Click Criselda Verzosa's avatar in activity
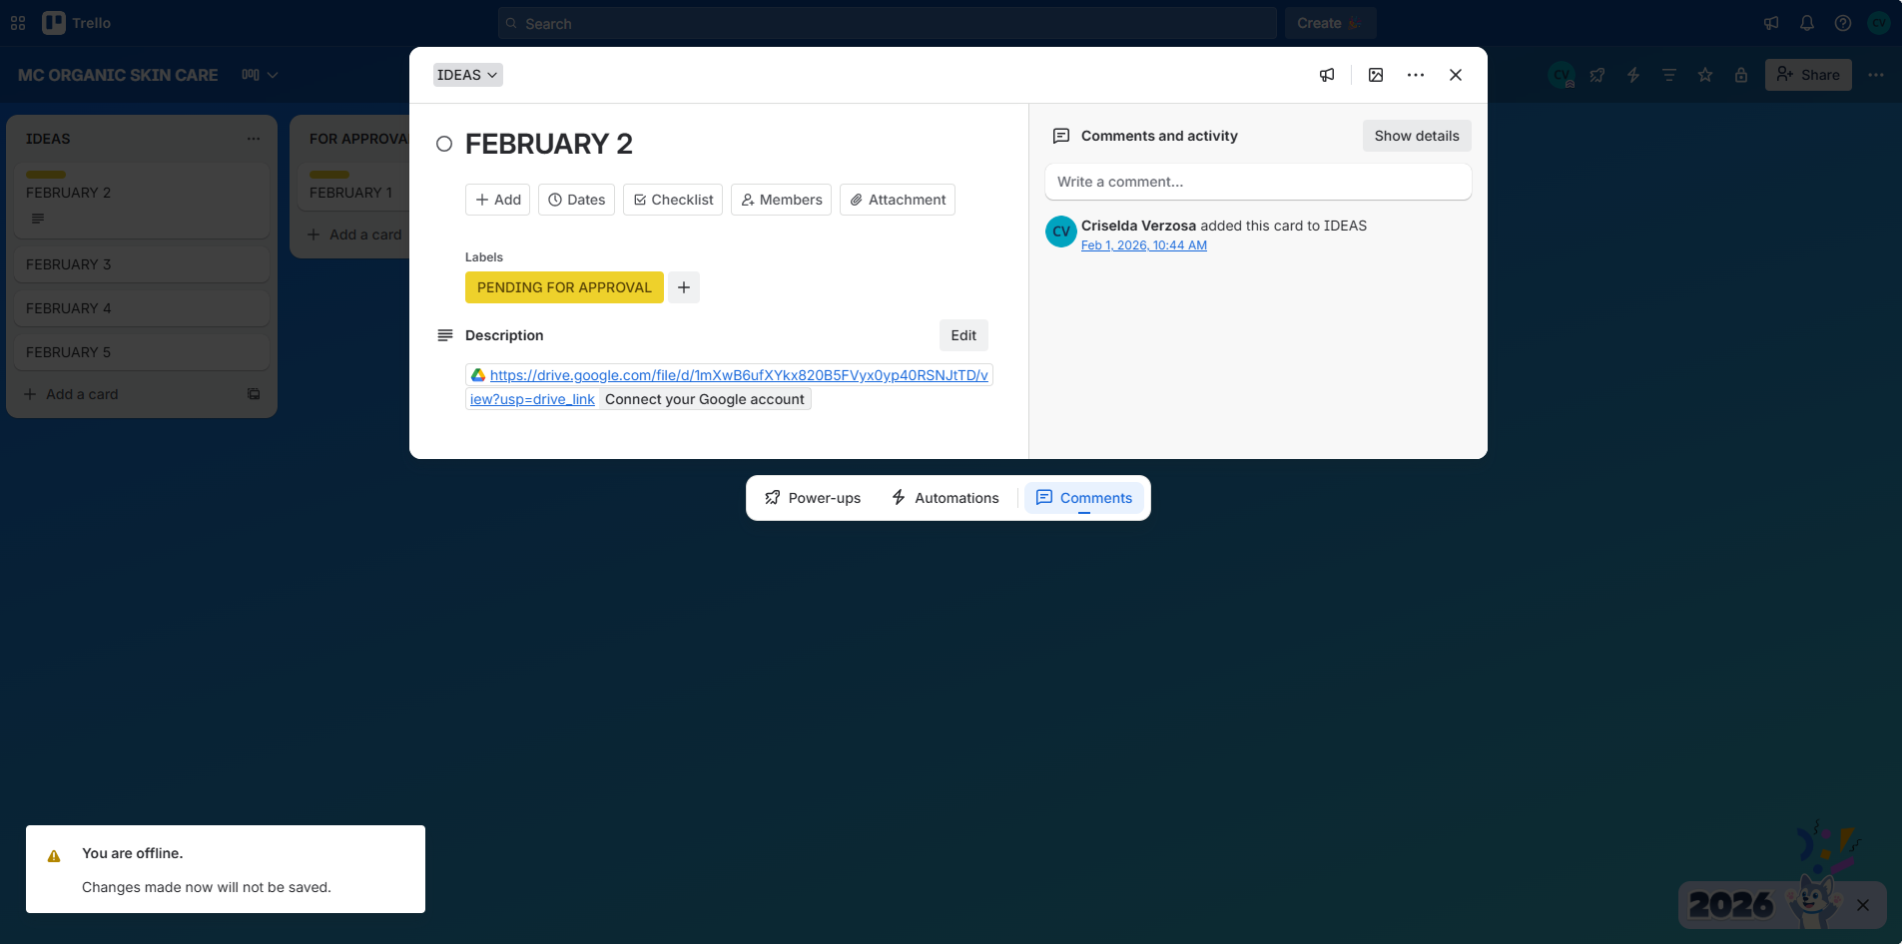The image size is (1902, 944). (x=1061, y=232)
